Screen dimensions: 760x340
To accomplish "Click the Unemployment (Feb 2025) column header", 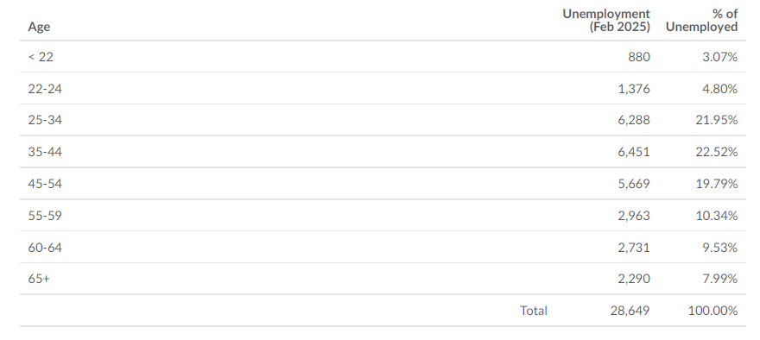I will (x=606, y=21).
